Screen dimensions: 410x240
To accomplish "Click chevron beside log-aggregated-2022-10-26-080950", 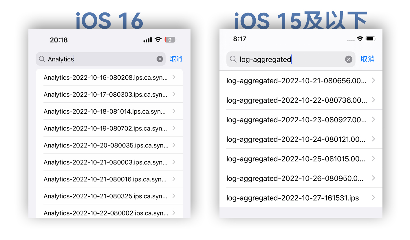I will pos(374,178).
